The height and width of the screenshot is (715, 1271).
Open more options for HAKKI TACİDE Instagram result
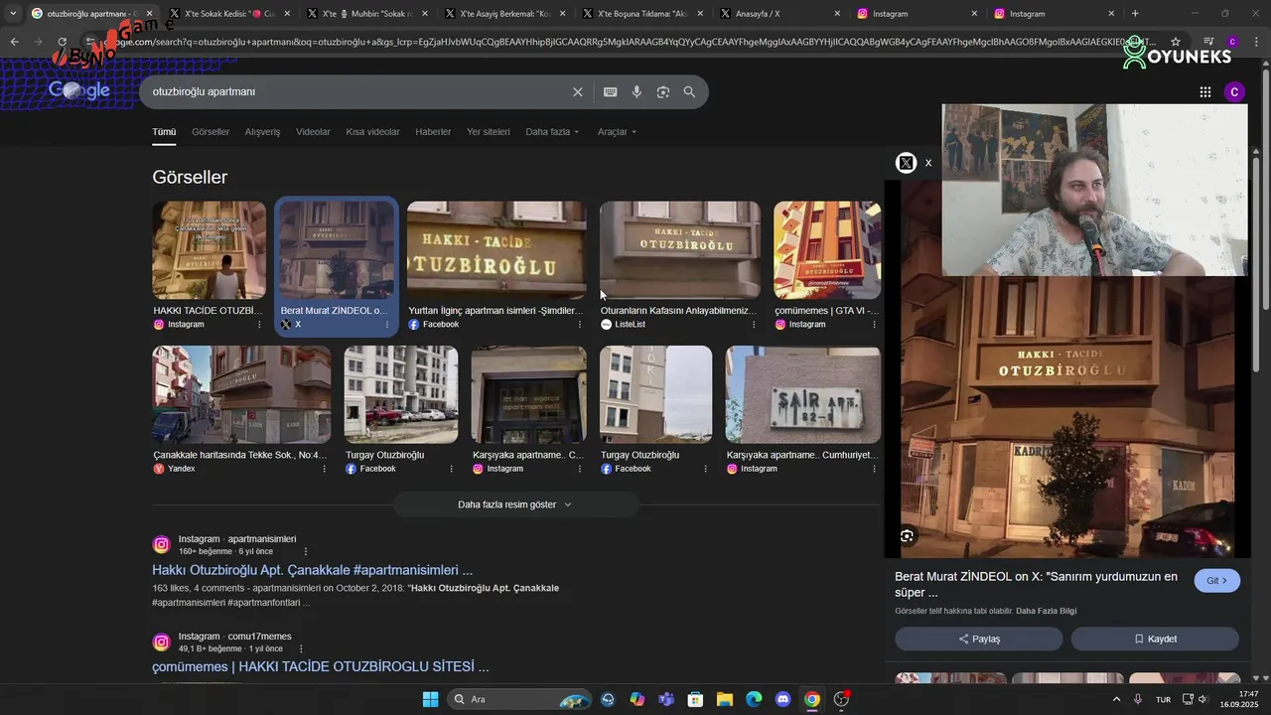(259, 325)
